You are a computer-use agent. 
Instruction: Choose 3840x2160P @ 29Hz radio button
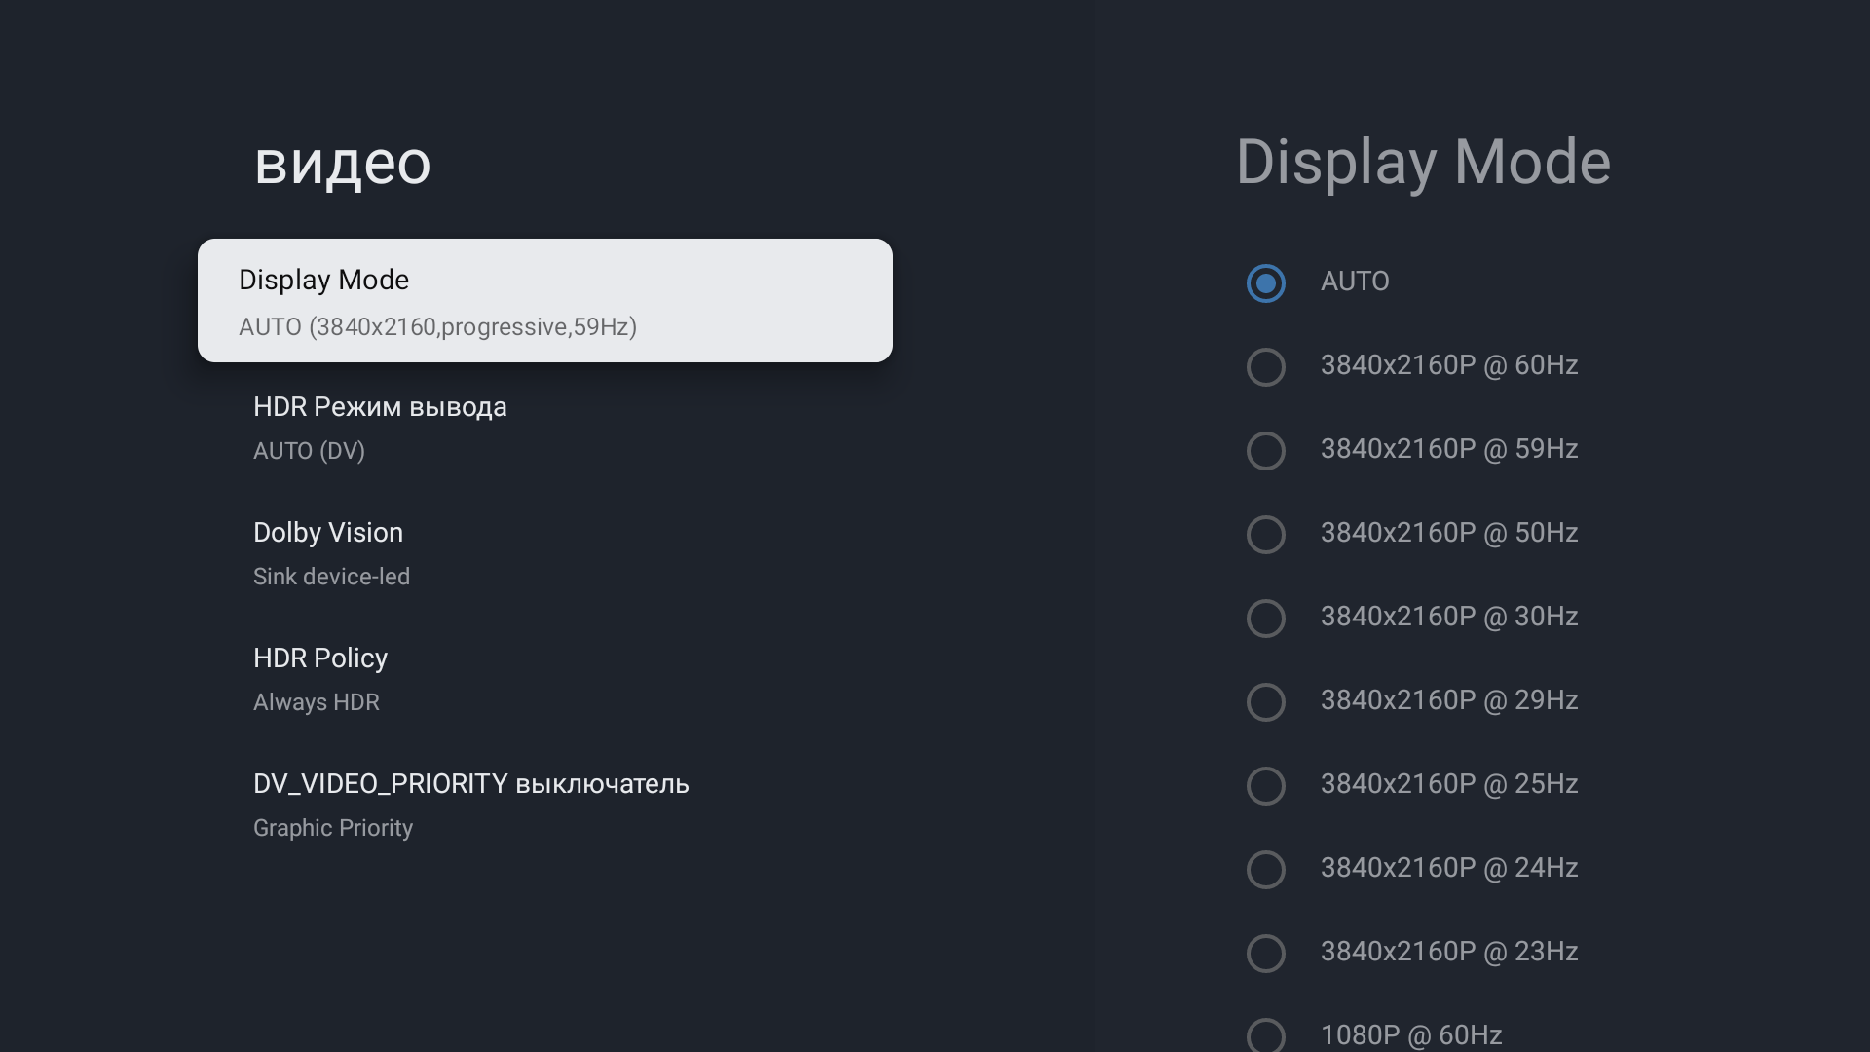click(1265, 702)
